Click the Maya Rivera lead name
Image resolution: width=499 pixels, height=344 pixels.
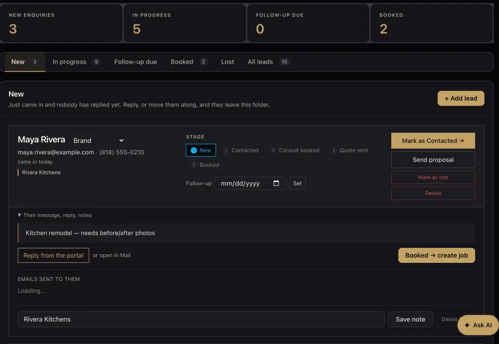(41, 139)
